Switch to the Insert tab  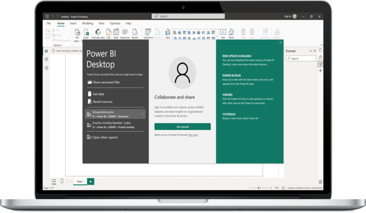pos(73,23)
